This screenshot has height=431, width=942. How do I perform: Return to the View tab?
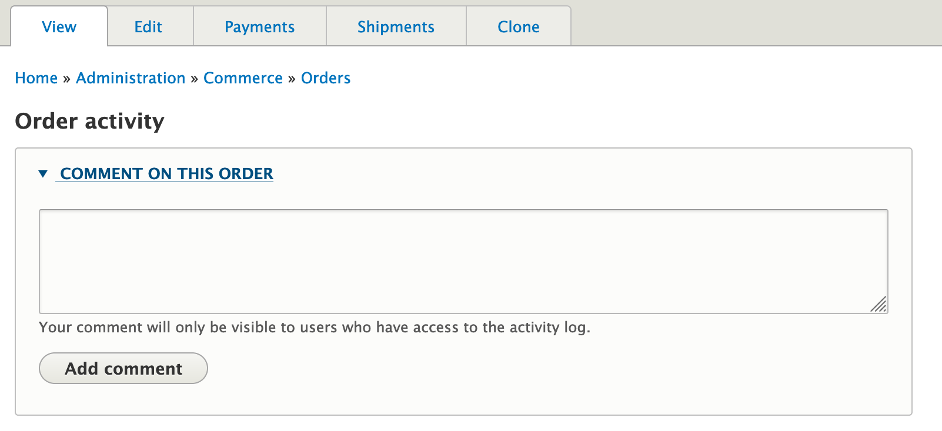pyautogui.click(x=59, y=26)
